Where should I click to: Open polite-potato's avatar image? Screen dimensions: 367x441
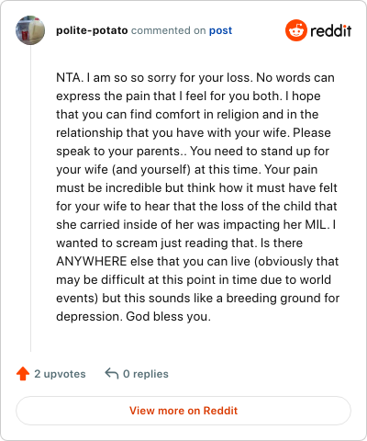click(x=30, y=30)
